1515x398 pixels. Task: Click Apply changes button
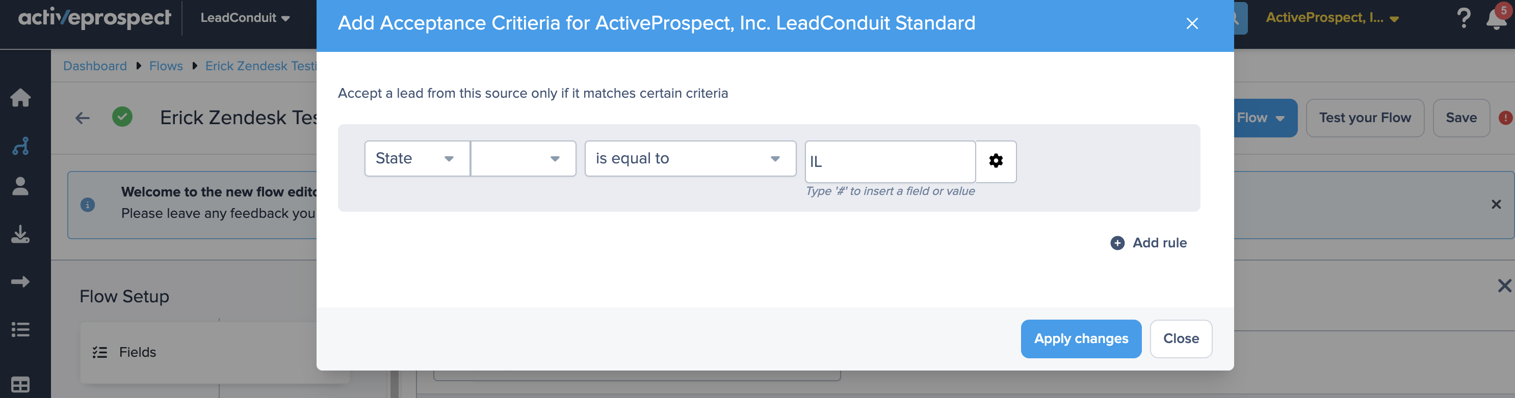tap(1080, 339)
